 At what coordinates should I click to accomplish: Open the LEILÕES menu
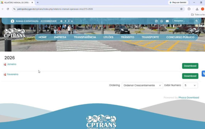(108, 37)
